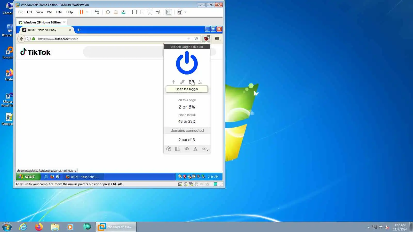Close the TikTok browser tab
This screenshot has width=413, height=232.
coord(70,30)
